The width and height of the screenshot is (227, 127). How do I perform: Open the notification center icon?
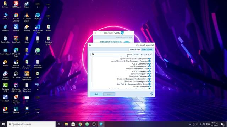pyautogui.click(x=222, y=124)
